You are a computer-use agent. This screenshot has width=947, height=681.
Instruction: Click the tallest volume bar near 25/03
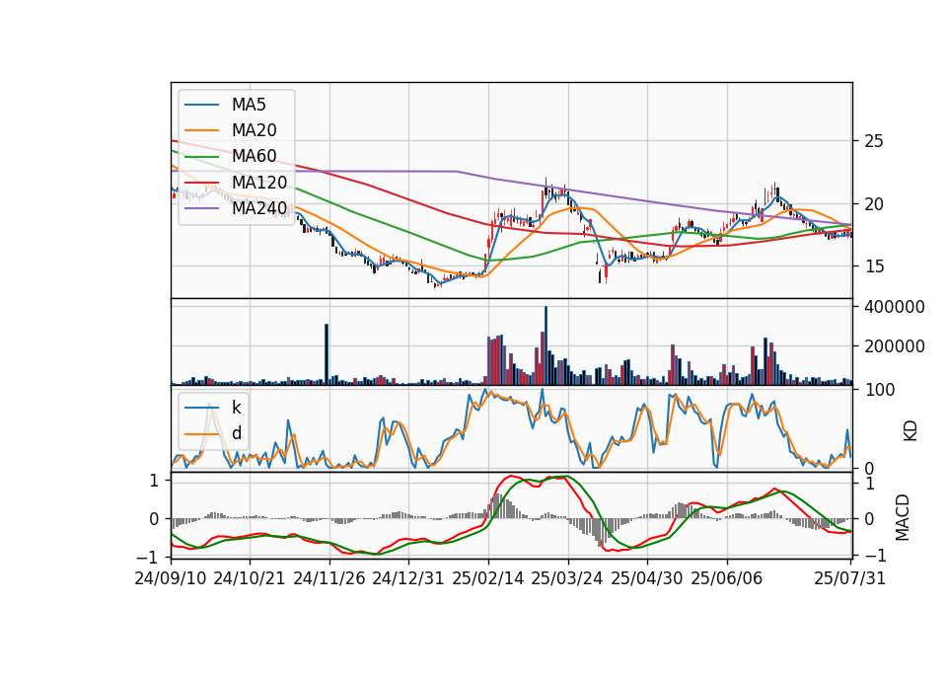(546, 345)
